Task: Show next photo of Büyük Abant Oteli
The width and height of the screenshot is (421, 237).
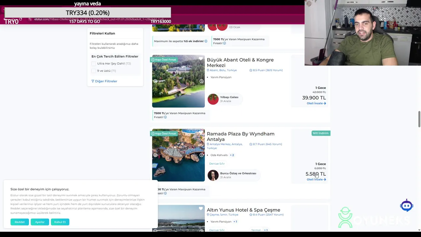Action: [x=201, y=81]
